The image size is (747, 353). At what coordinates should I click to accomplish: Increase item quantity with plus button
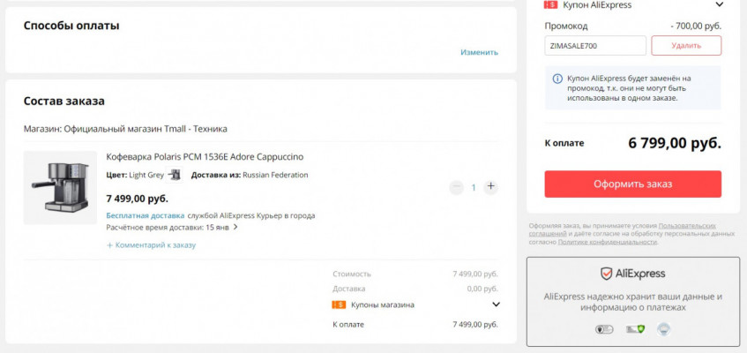pyautogui.click(x=491, y=187)
